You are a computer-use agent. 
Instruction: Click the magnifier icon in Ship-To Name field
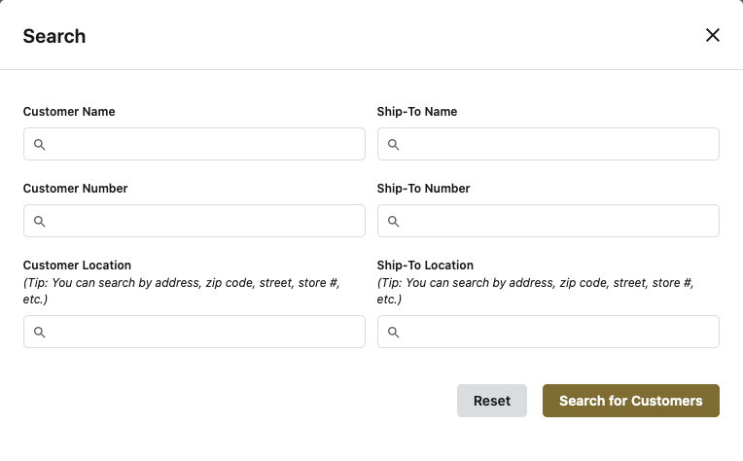click(x=394, y=145)
